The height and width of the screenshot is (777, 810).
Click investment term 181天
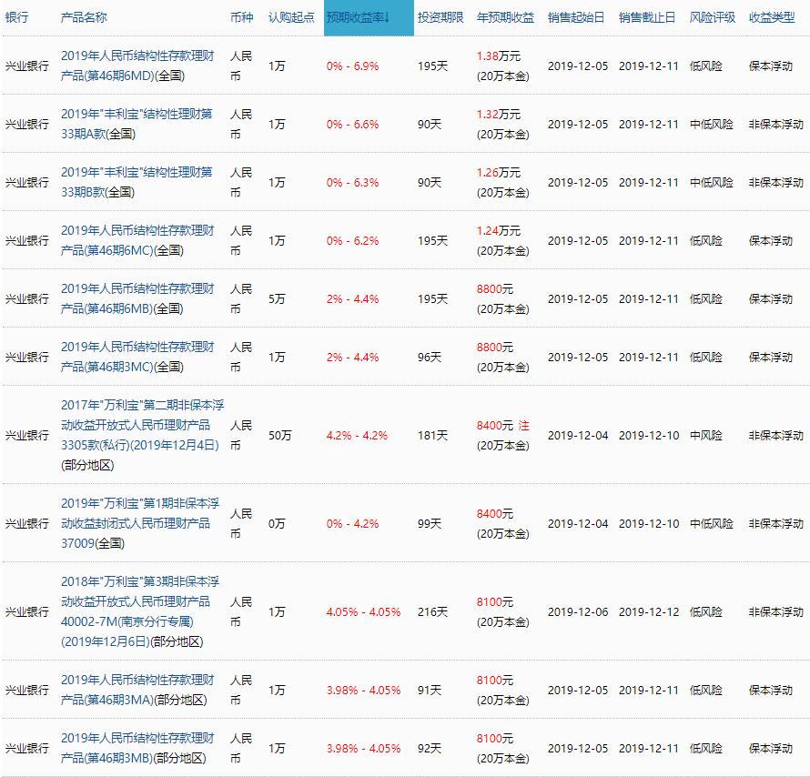point(432,436)
